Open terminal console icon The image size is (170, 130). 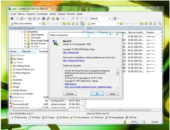44,19
